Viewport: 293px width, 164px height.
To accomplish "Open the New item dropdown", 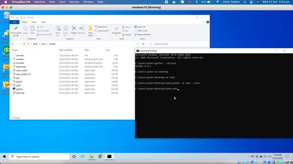I will pyautogui.click(x=102, y=27).
